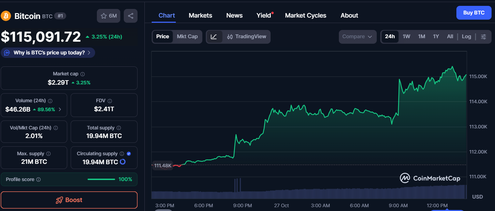This screenshot has height=211, width=495.
Task: Click the 9:00 PM time axis label
Action: click(242, 205)
